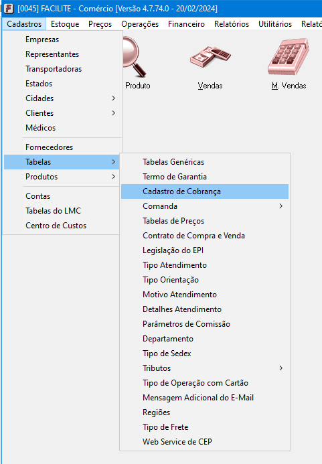Open the Estoque menu
The height and width of the screenshot is (464, 322).
click(65, 24)
